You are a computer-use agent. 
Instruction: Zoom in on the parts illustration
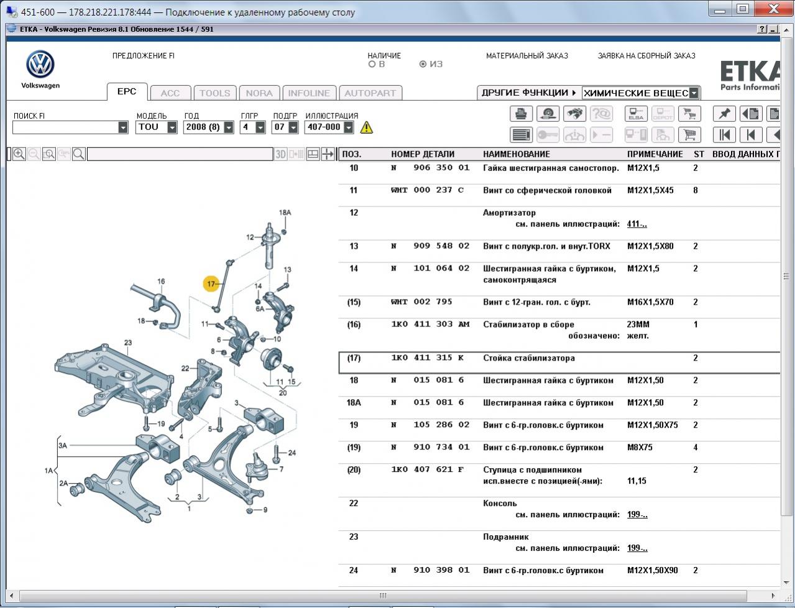click(x=19, y=154)
